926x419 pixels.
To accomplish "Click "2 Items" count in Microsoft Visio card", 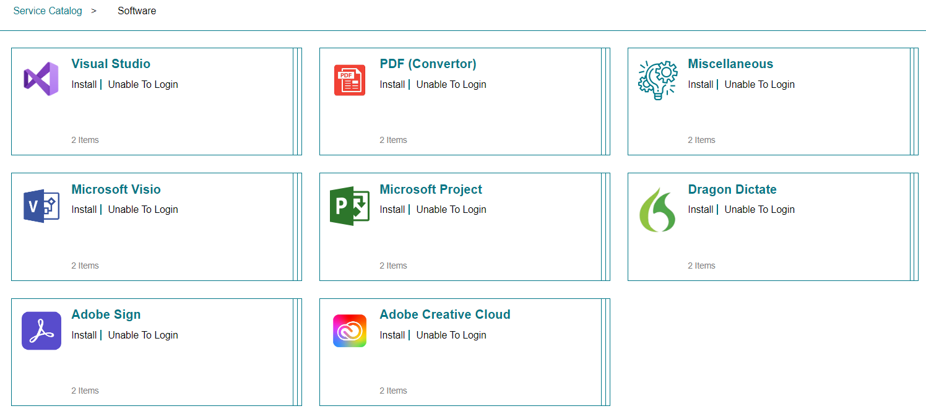I will tap(85, 266).
